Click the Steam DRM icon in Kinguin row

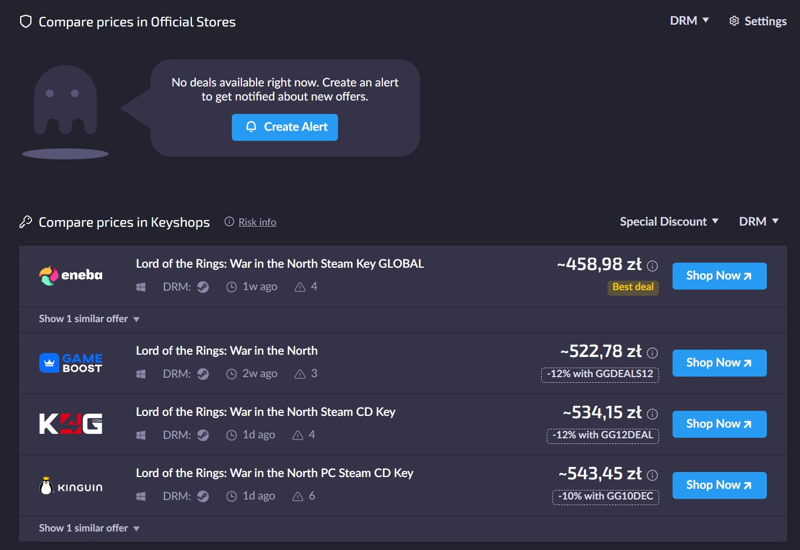203,496
